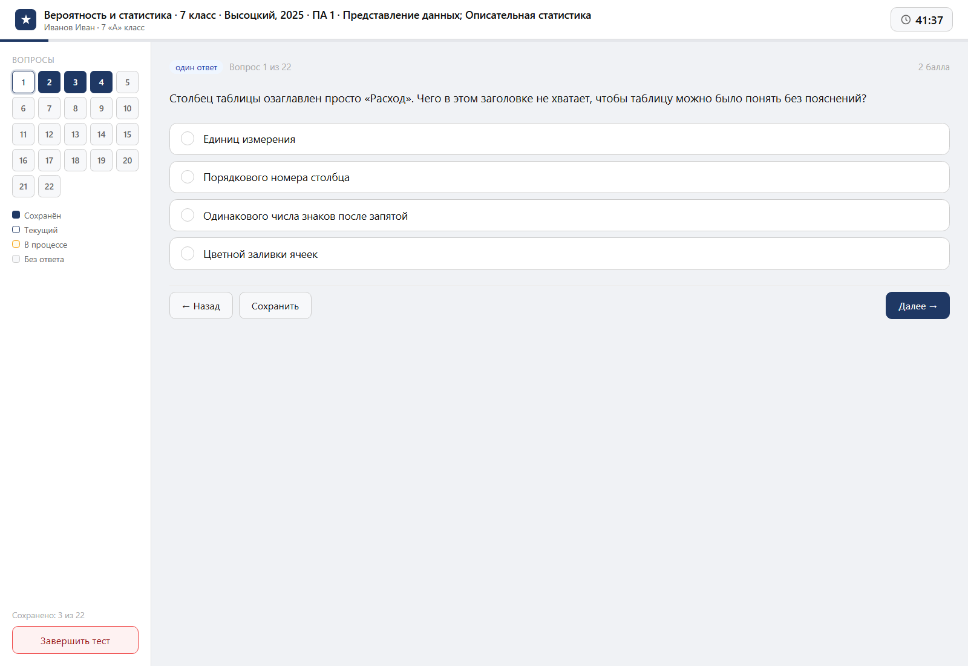Go to last question 22
This screenshot has height=666, width=968.
[49, 186]
